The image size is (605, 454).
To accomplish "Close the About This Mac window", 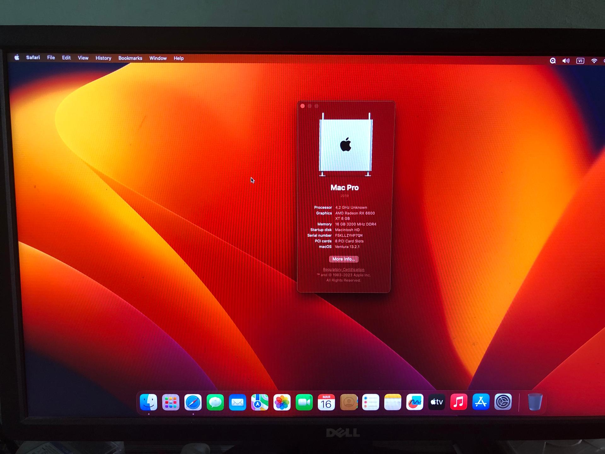I will pyautogui.click(x=302, y=106).
